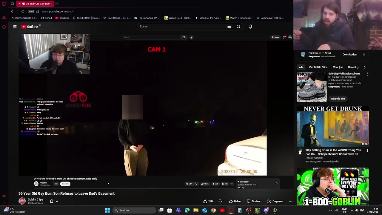
Task: Open File Explorer from the taskbar
Action: 196,210
